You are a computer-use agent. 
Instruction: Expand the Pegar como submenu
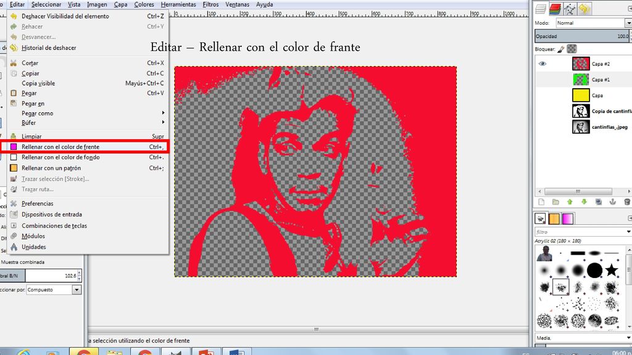click(88, 113)
